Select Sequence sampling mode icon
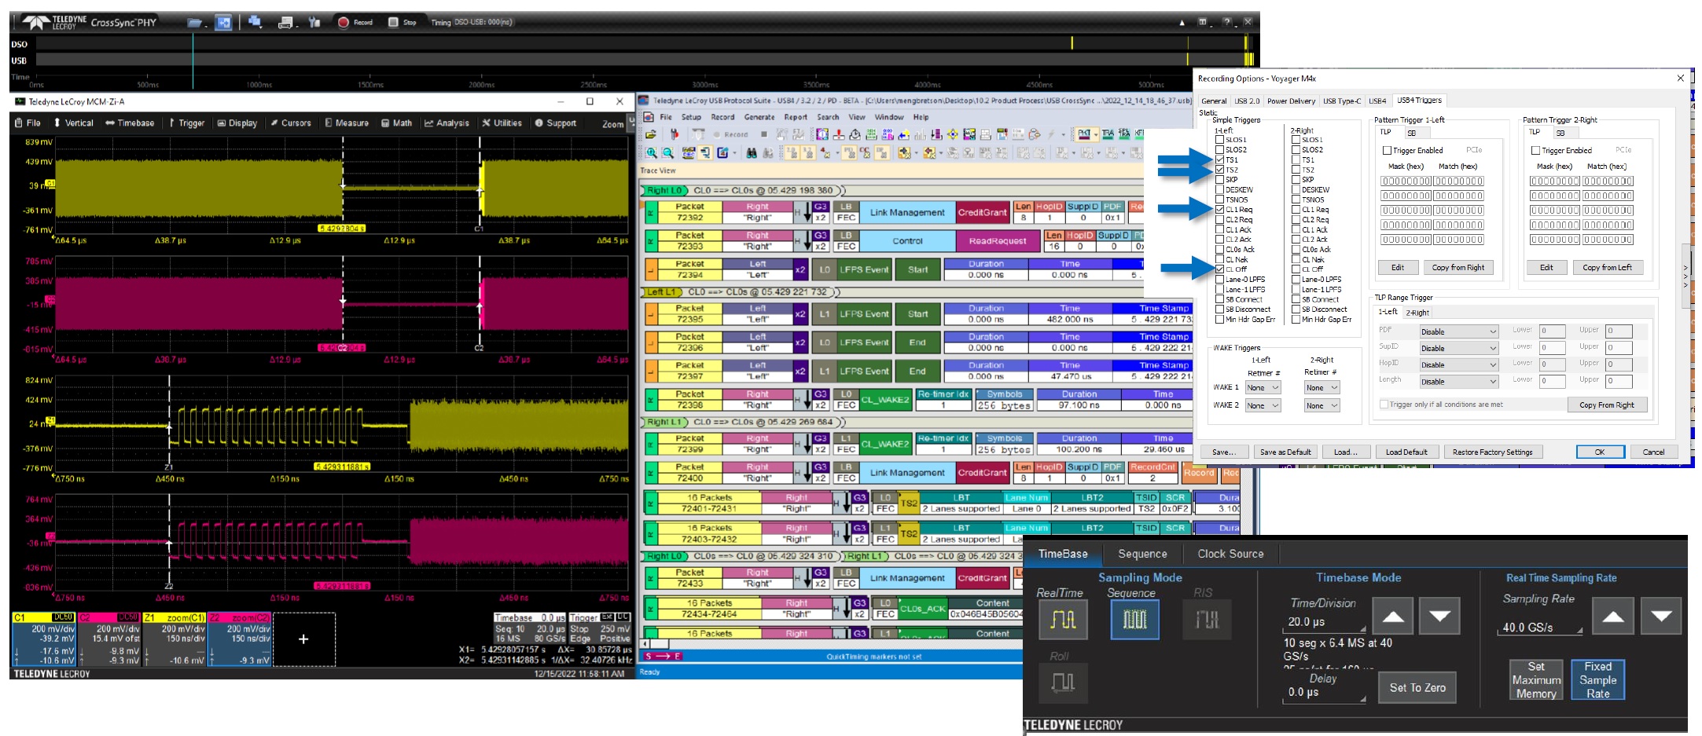This screenshot has height=736, width=1702. 1134,620
